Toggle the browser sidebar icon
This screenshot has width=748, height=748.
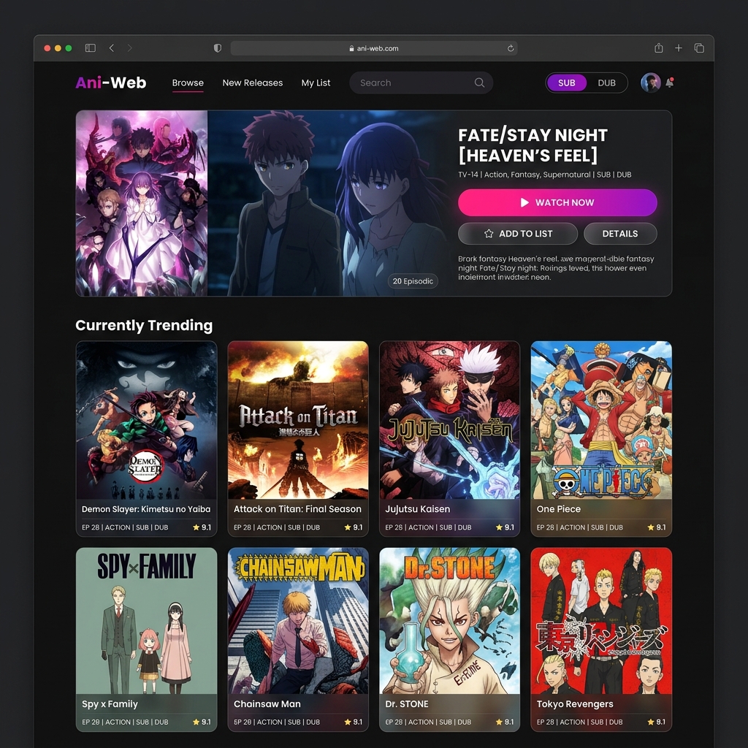tap(90, 47)
